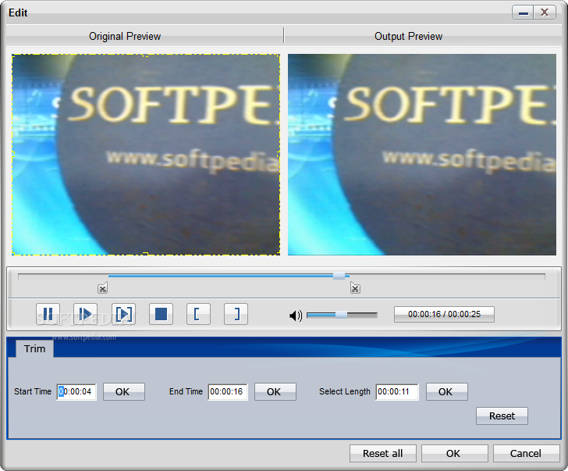Image resolution: width=568 pixels, height=471 pixels.
Task: Confirm Select Length with its OK button
Action: coord(447,391)
